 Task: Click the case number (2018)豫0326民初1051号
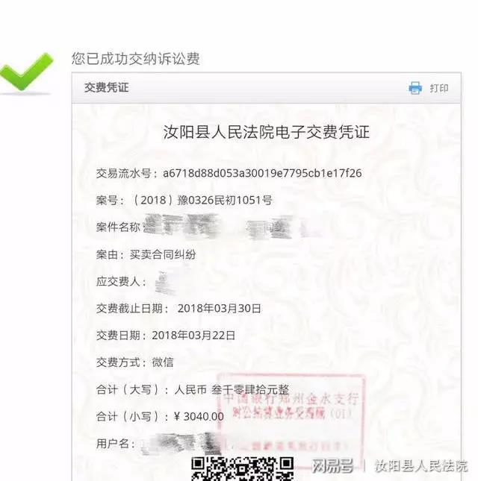[x=202, y=201]
